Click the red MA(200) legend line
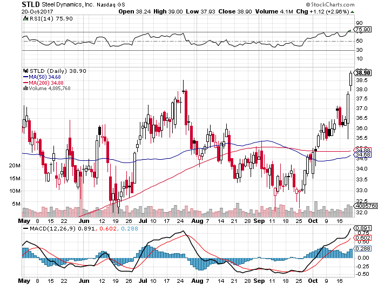Image resolution: width=378 pixels, height=285 pixels. (x=25, y=82)
